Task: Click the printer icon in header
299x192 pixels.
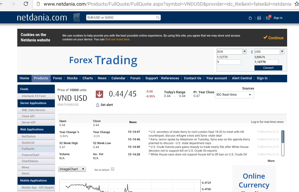Action: click(x=259, y=18)
